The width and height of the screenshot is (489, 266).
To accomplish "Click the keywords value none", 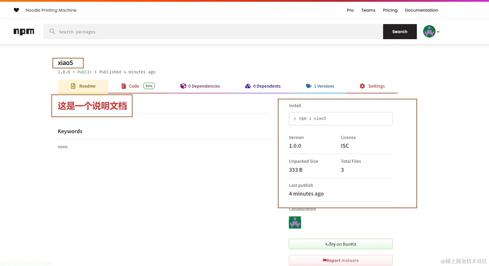I will click(63, 147).
